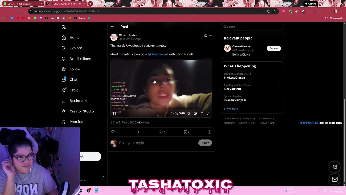Enter fullscreen video mode

[x=208, y=113]
